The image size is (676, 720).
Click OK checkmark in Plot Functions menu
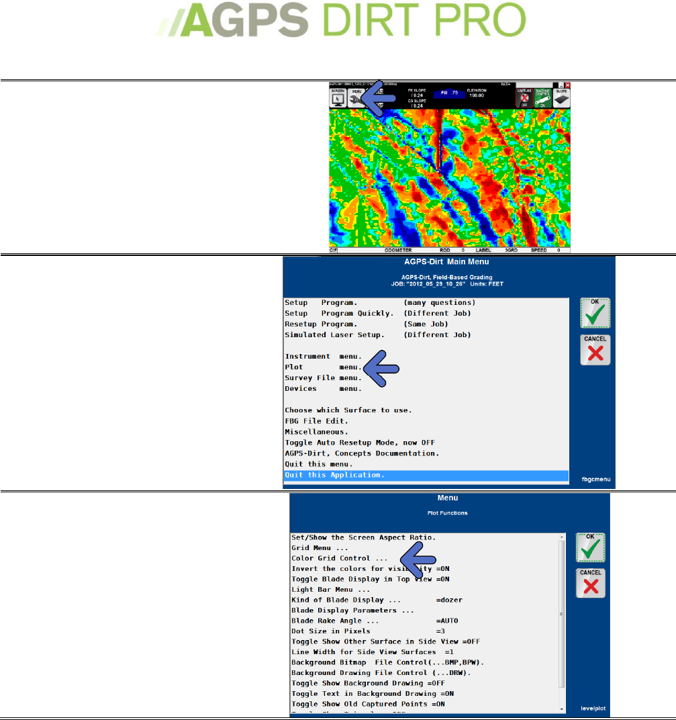pyautogui.click(x=590, y=547)
